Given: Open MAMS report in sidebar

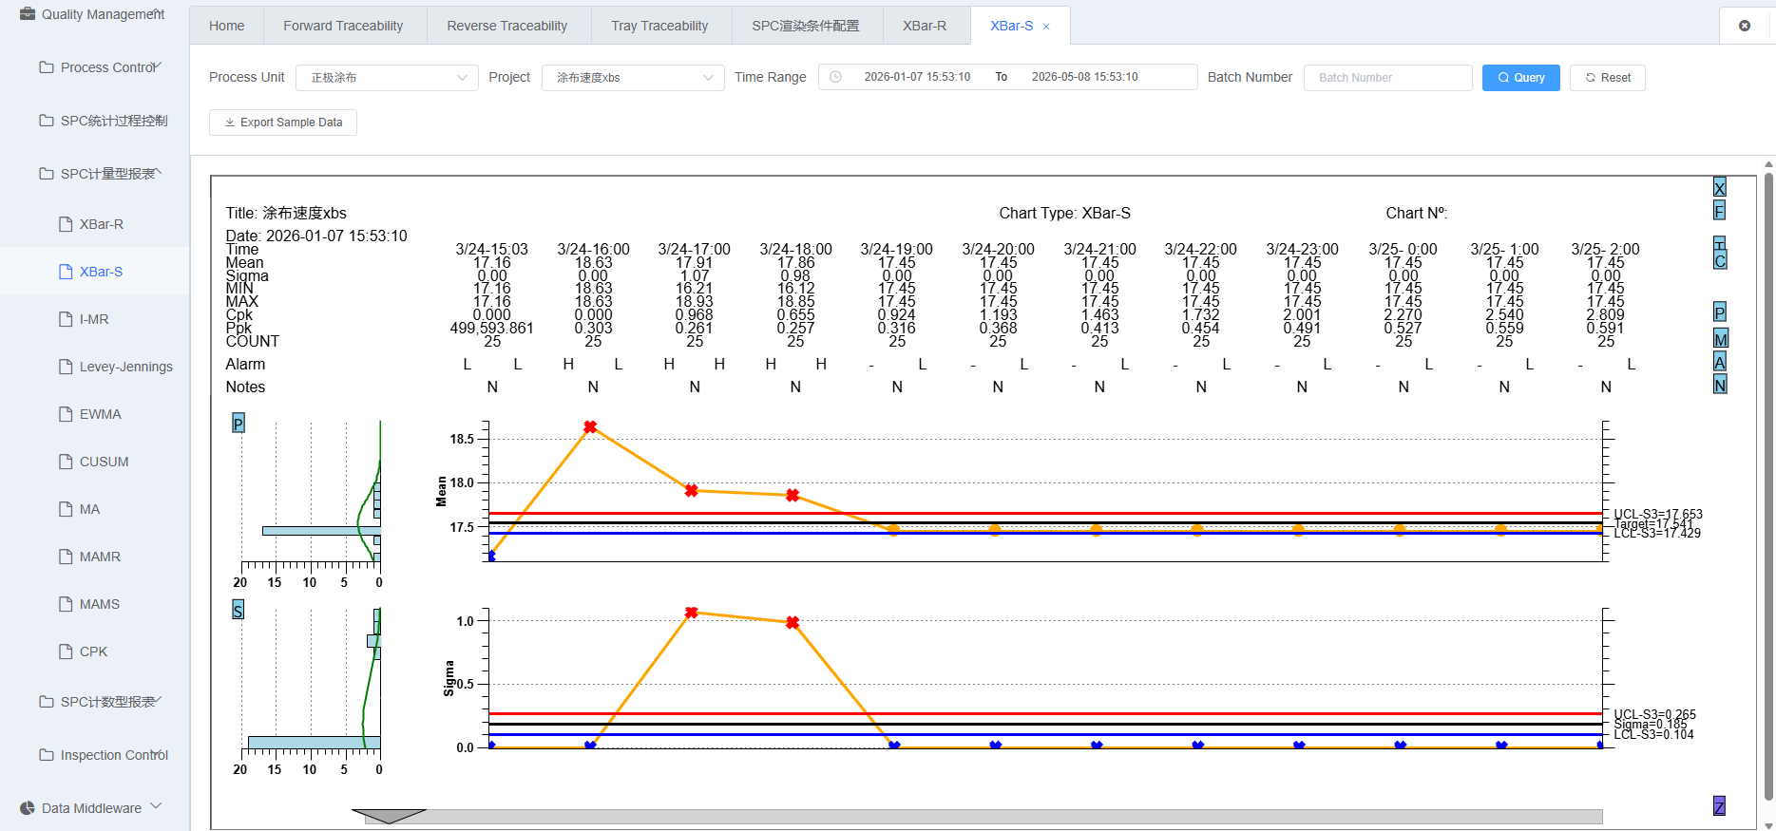Looking at the screenshot, I should click(x=95, y=604).
